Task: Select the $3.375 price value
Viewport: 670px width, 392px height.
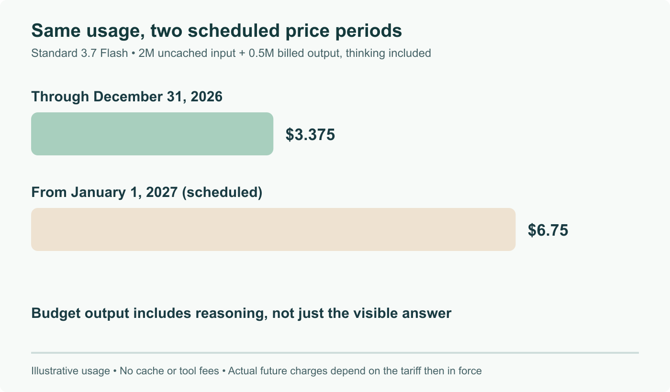Action: pyautogui.click(x=310, y=135)
